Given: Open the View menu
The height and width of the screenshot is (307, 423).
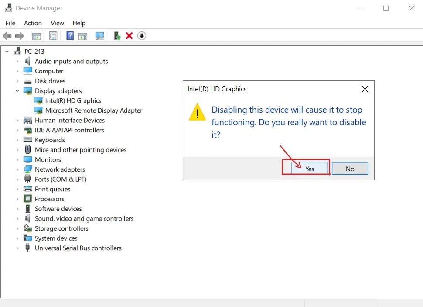Looking at the screenshot, I should [x=57, y=23].
